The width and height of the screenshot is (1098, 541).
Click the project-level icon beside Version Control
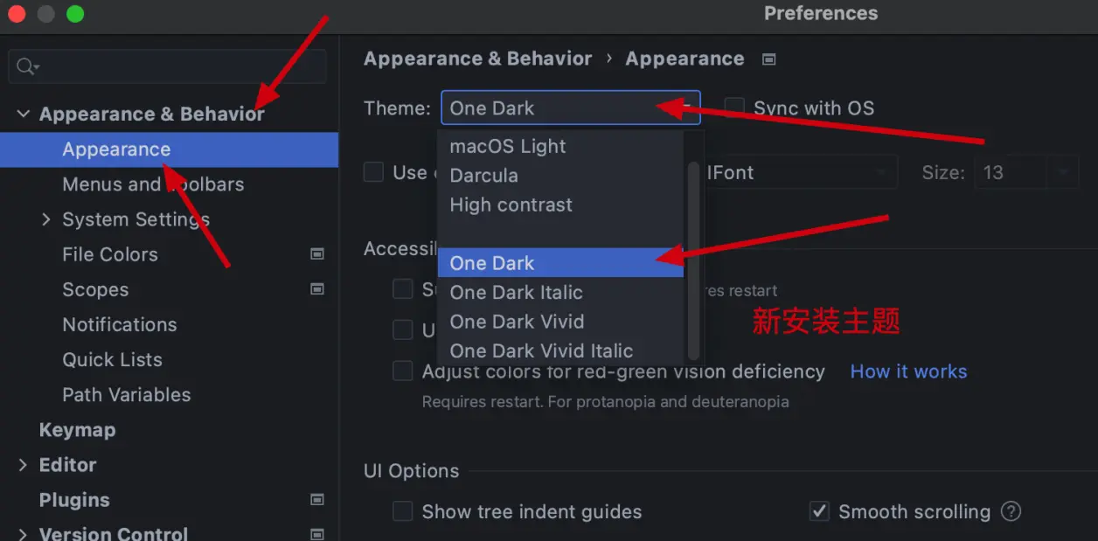click(317, 534)
